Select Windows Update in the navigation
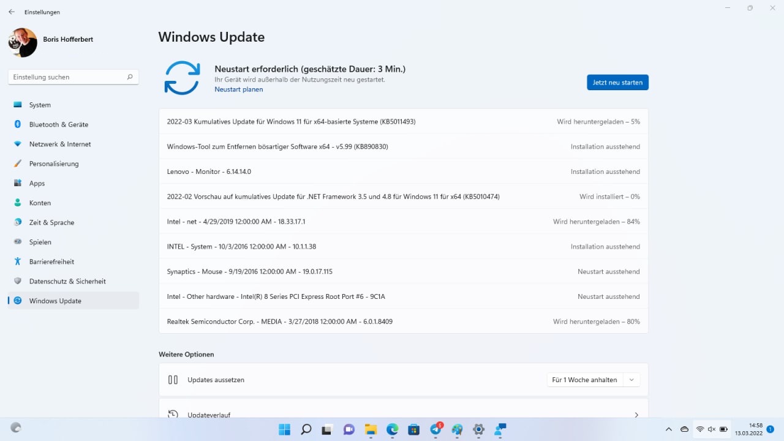Image resolution: width=784 pixels, height=441 pixels. [x=55, y=301]
